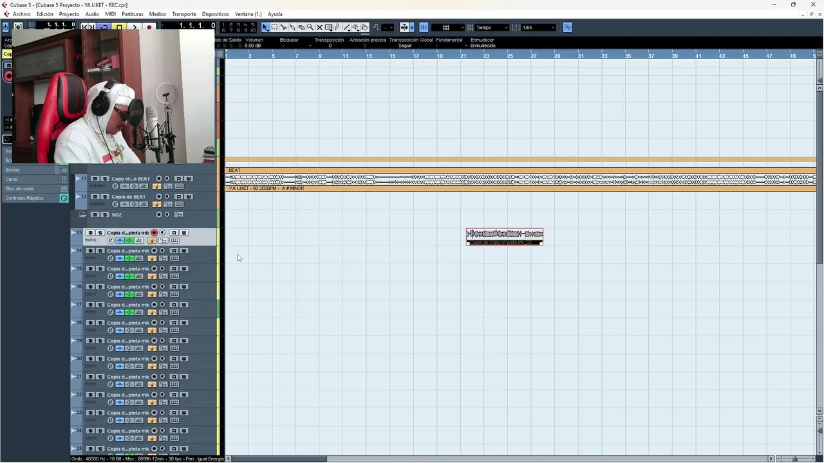
Task: Open the Transposición Global Seguir dropdown
Action: click(x=405, y=46)
